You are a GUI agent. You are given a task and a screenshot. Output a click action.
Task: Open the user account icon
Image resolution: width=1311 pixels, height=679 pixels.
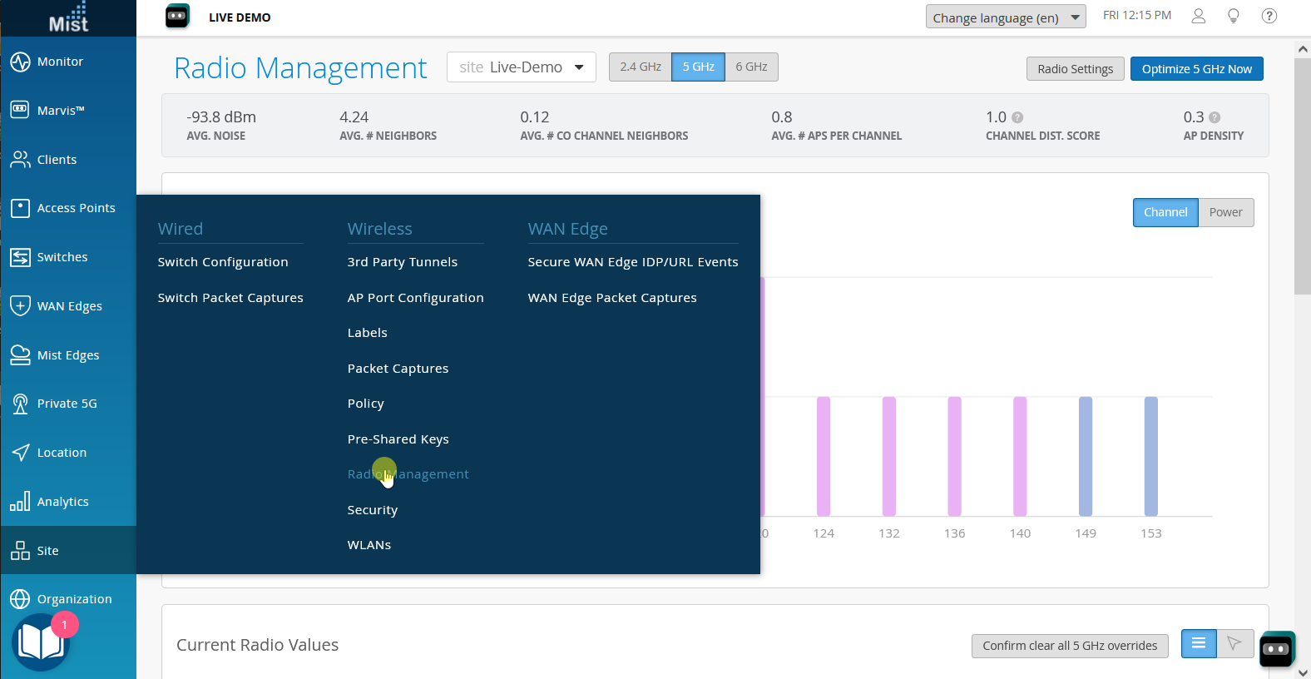1198,16
